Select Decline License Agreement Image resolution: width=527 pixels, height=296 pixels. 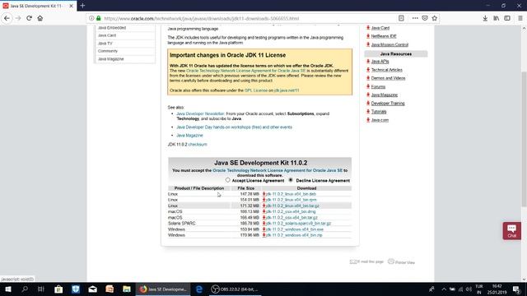(x=291, y=180)
